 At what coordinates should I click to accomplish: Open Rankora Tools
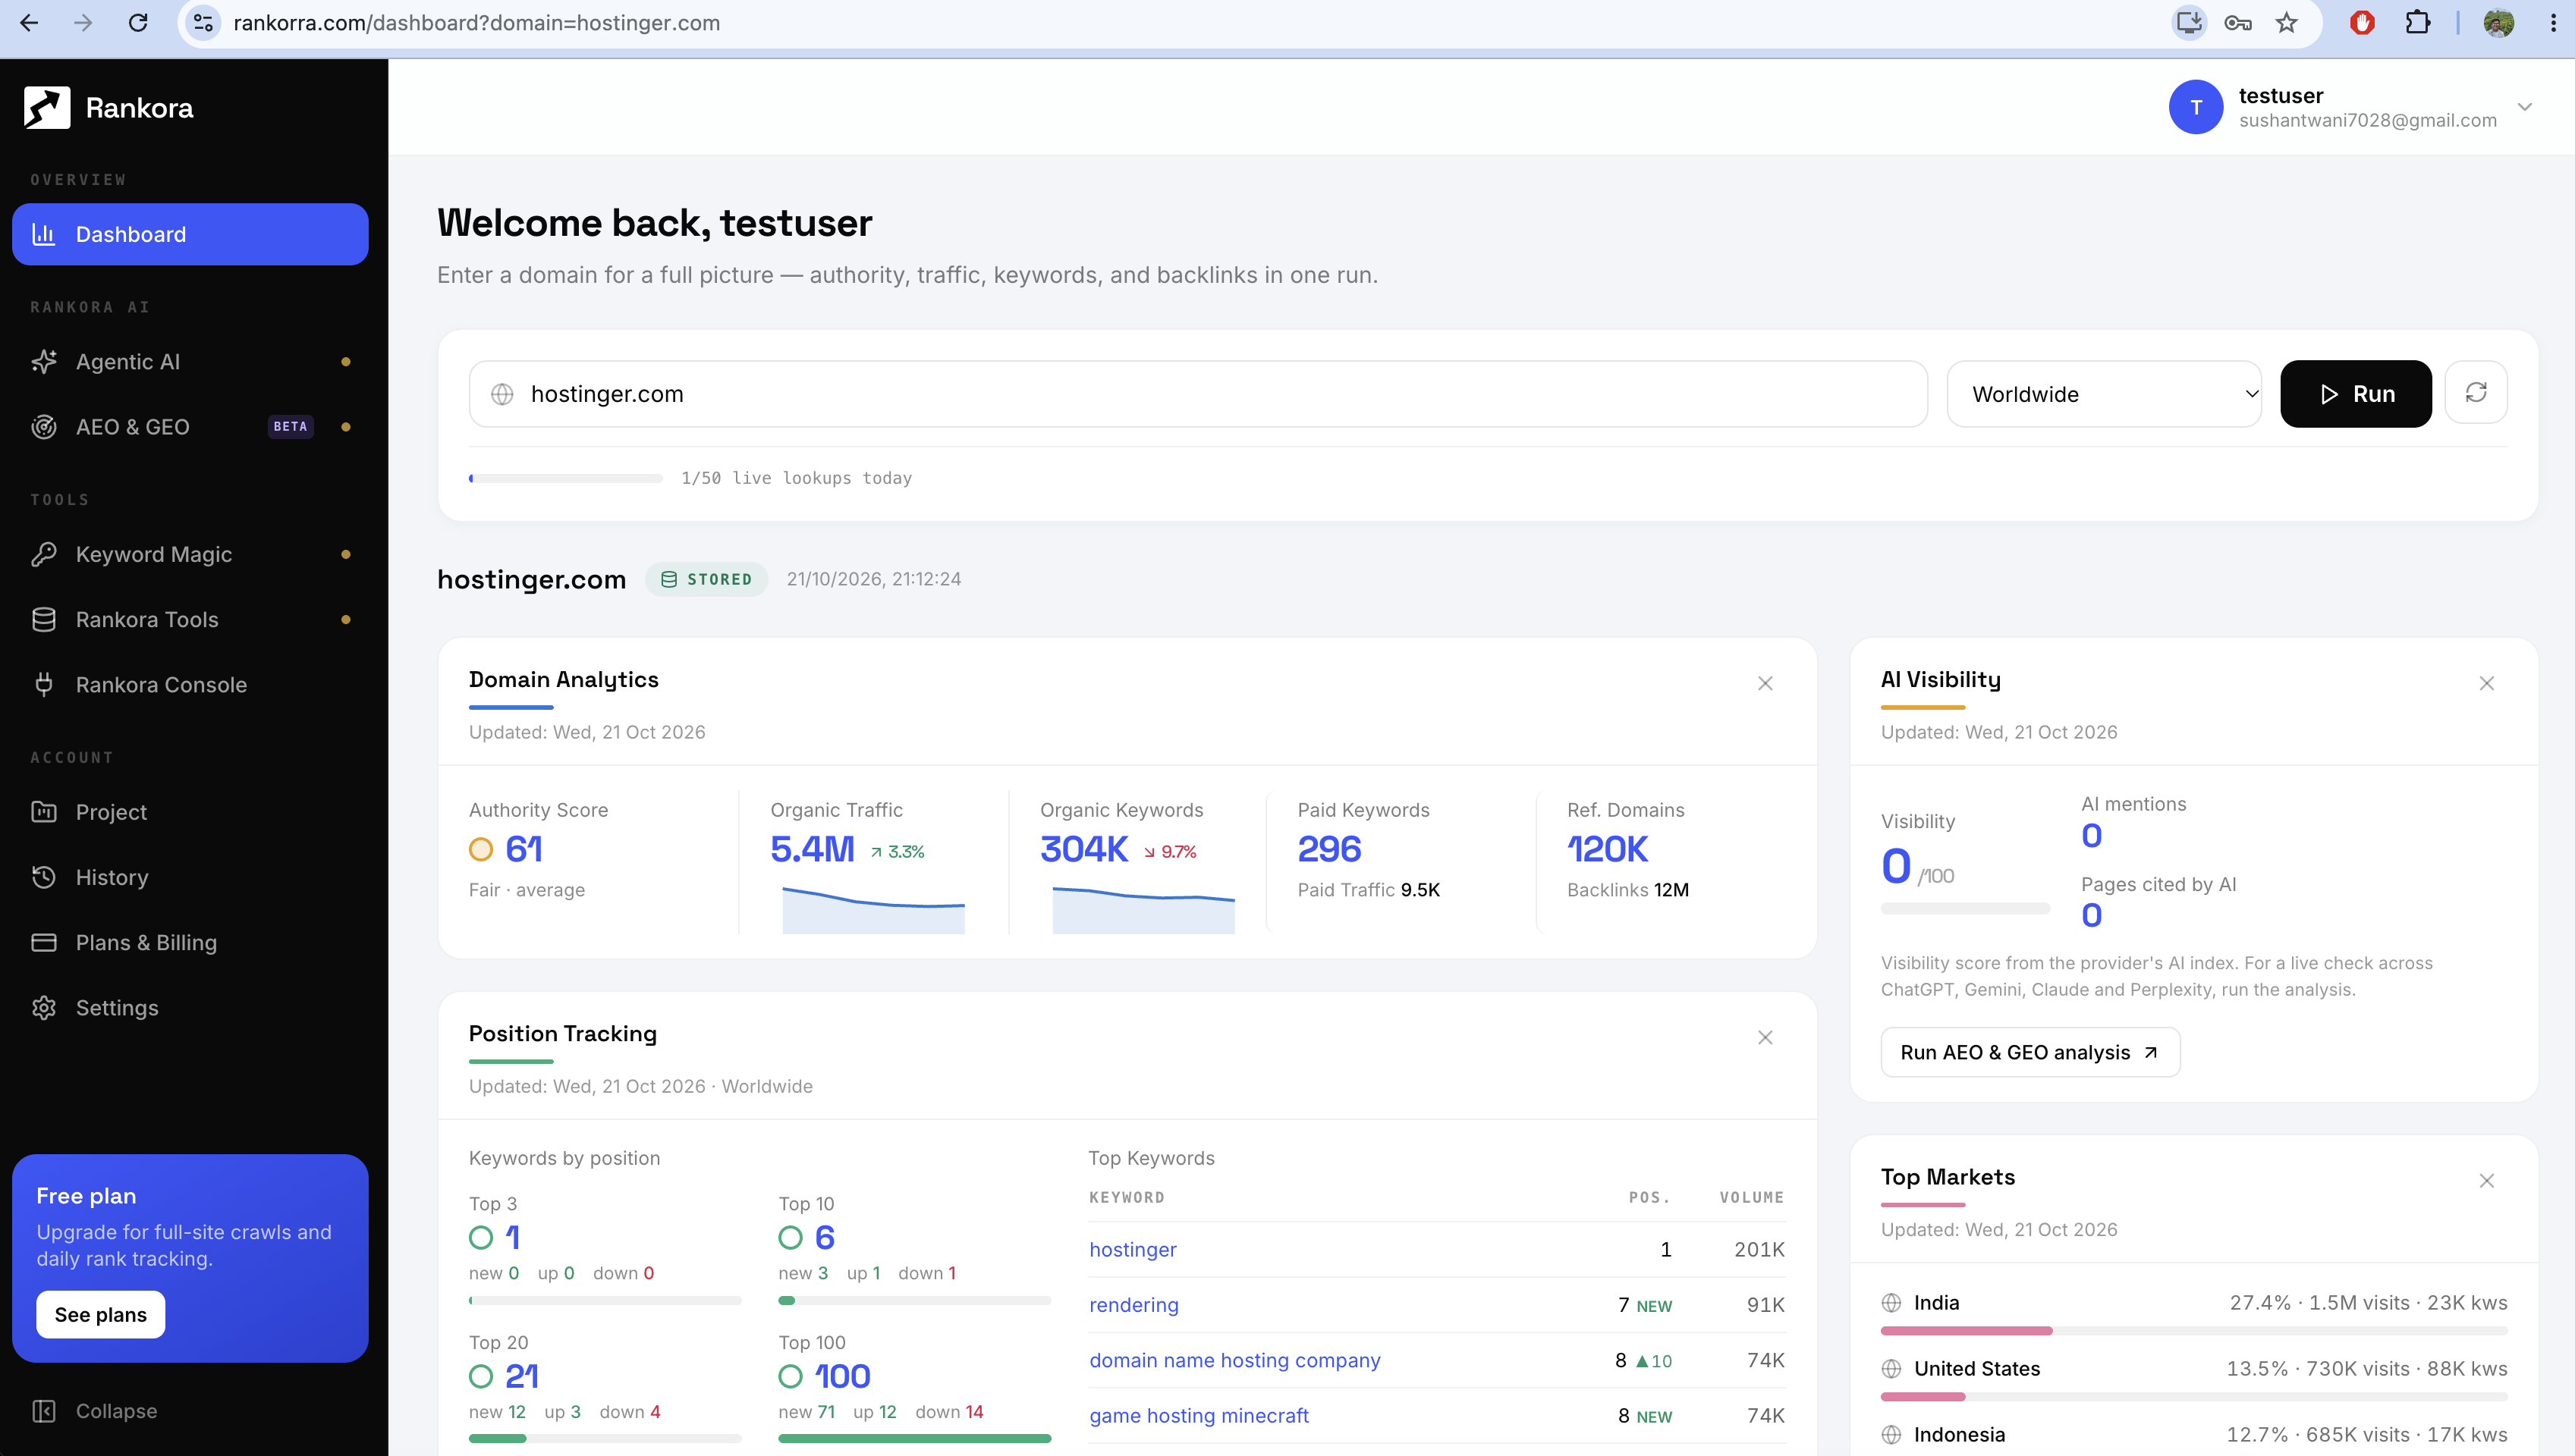pyautogui.click(x=190, y=619)
